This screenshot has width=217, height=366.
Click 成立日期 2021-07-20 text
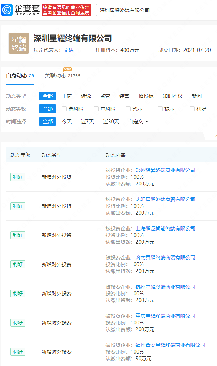(185, 50)
